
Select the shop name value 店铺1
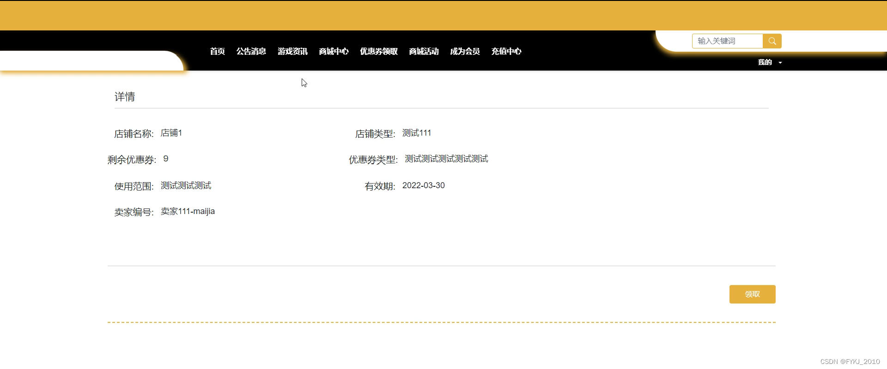pyautogui.click(x=171, y=133)
